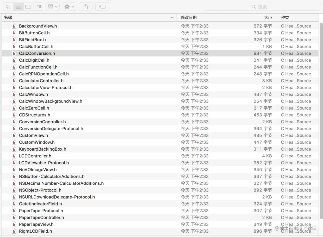The width and height of the screenshot is (323, 237).
Task: Click the BitFieldBox.h file icon
Action: pos(14,40)
